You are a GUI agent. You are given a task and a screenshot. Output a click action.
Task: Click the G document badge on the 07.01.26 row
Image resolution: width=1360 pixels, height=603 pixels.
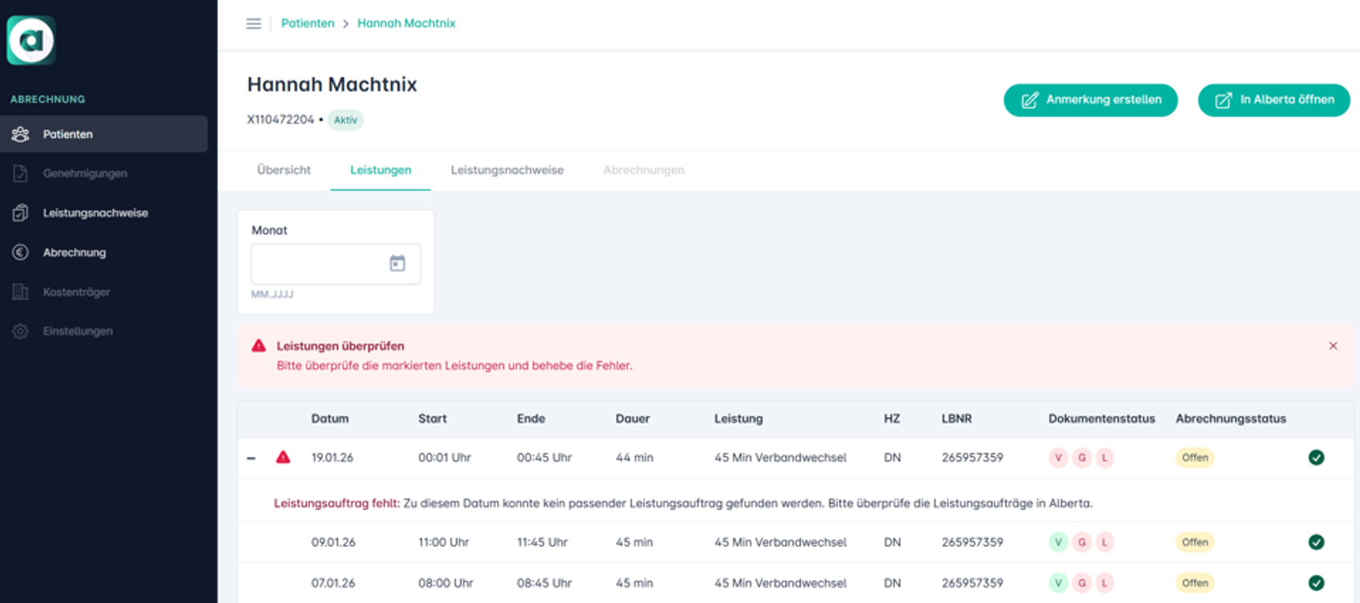click(1082, 583)
